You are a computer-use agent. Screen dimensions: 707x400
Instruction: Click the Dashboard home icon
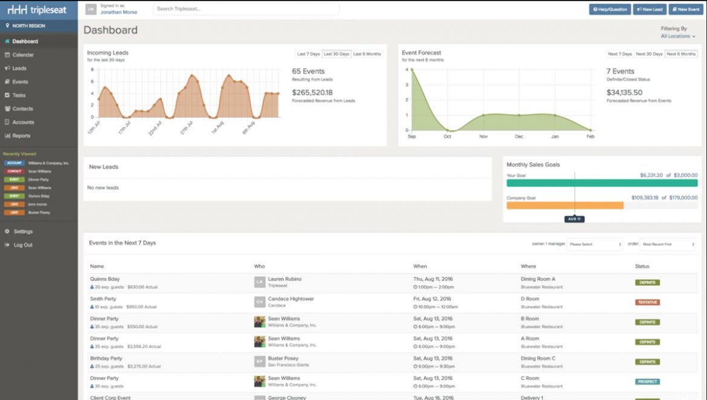click(x=8, y=41)
